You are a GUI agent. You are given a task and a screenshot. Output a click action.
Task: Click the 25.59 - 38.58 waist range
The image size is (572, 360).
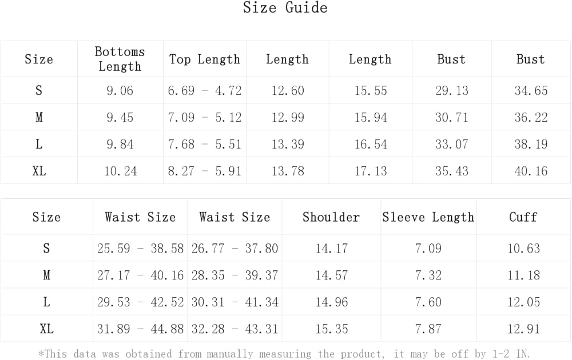[x=140, y=249]
